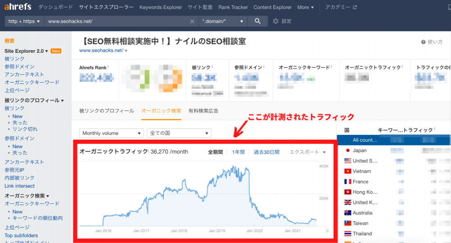The height and width of the screenshot is (243, 451).
Task: Open Top subfolders in sidebar
Action: click(21, 235)
